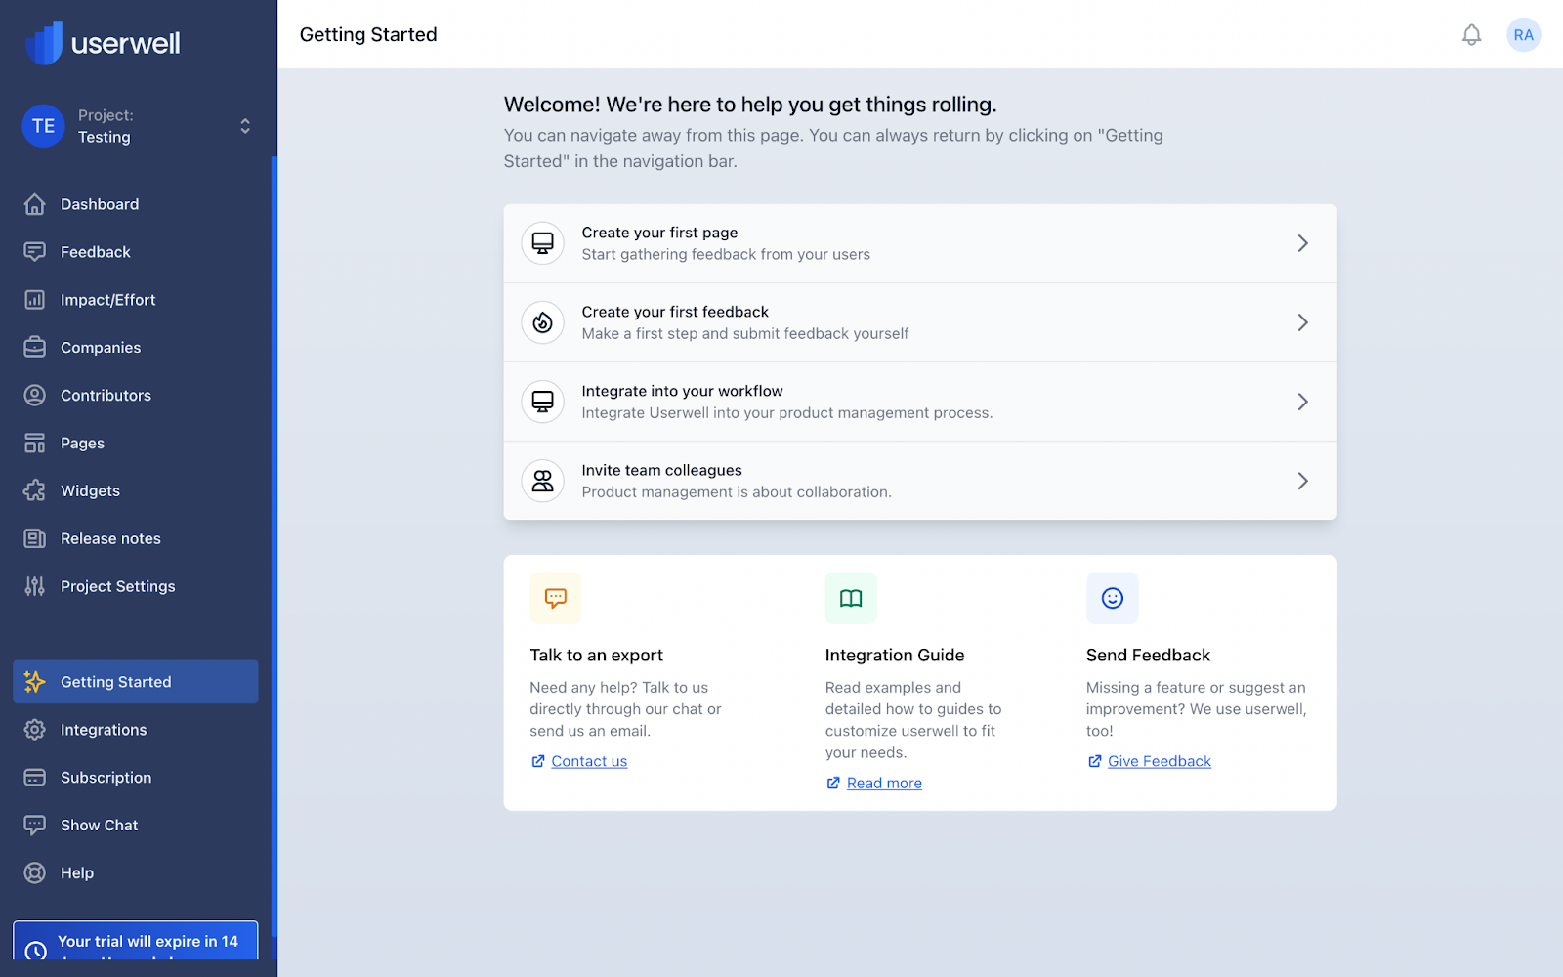
Task: Click the Userwell logo
Action: click(103, 43)
